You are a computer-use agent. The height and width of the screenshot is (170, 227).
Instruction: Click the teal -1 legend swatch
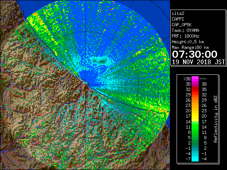[195, 148]
